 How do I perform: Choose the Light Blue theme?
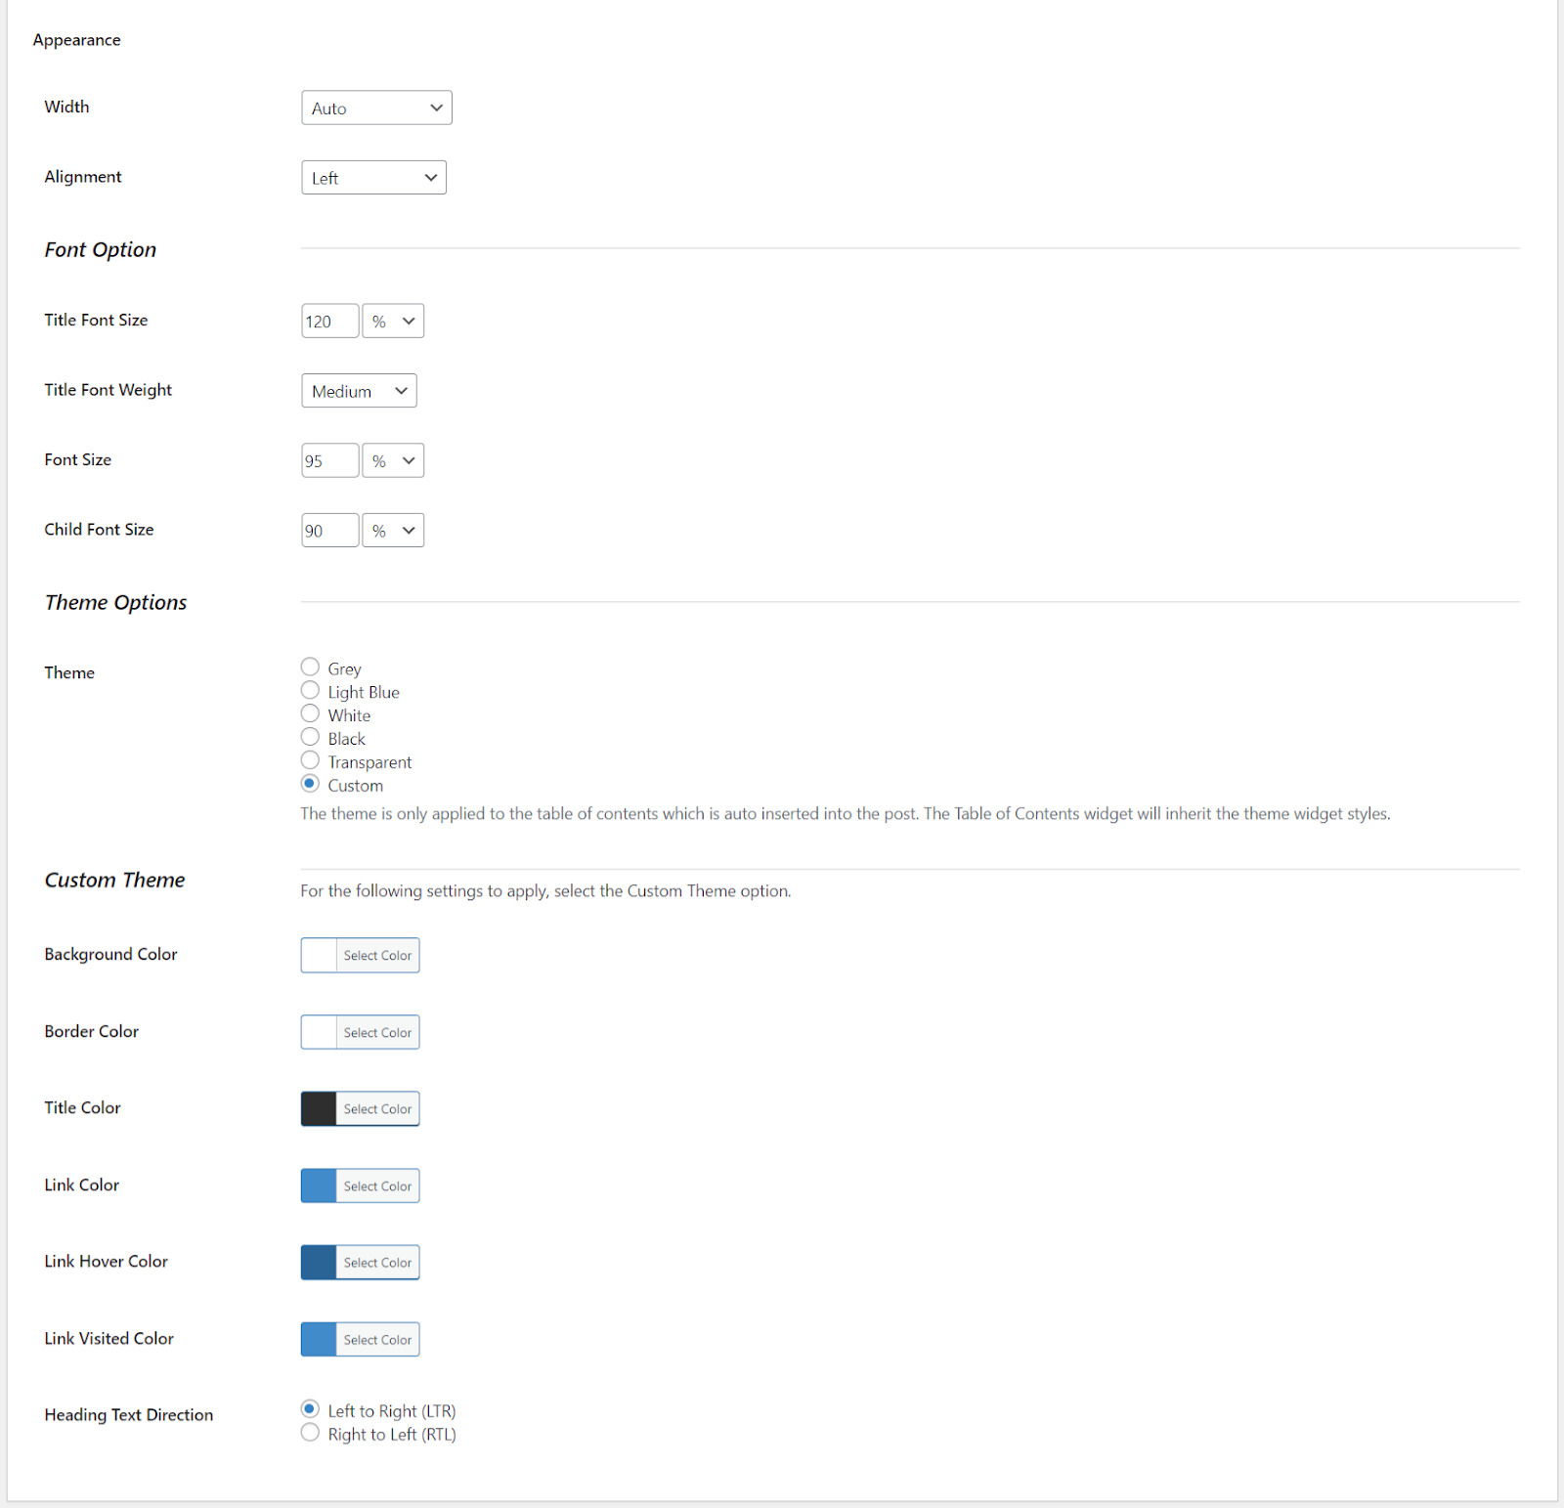(311, 691)
